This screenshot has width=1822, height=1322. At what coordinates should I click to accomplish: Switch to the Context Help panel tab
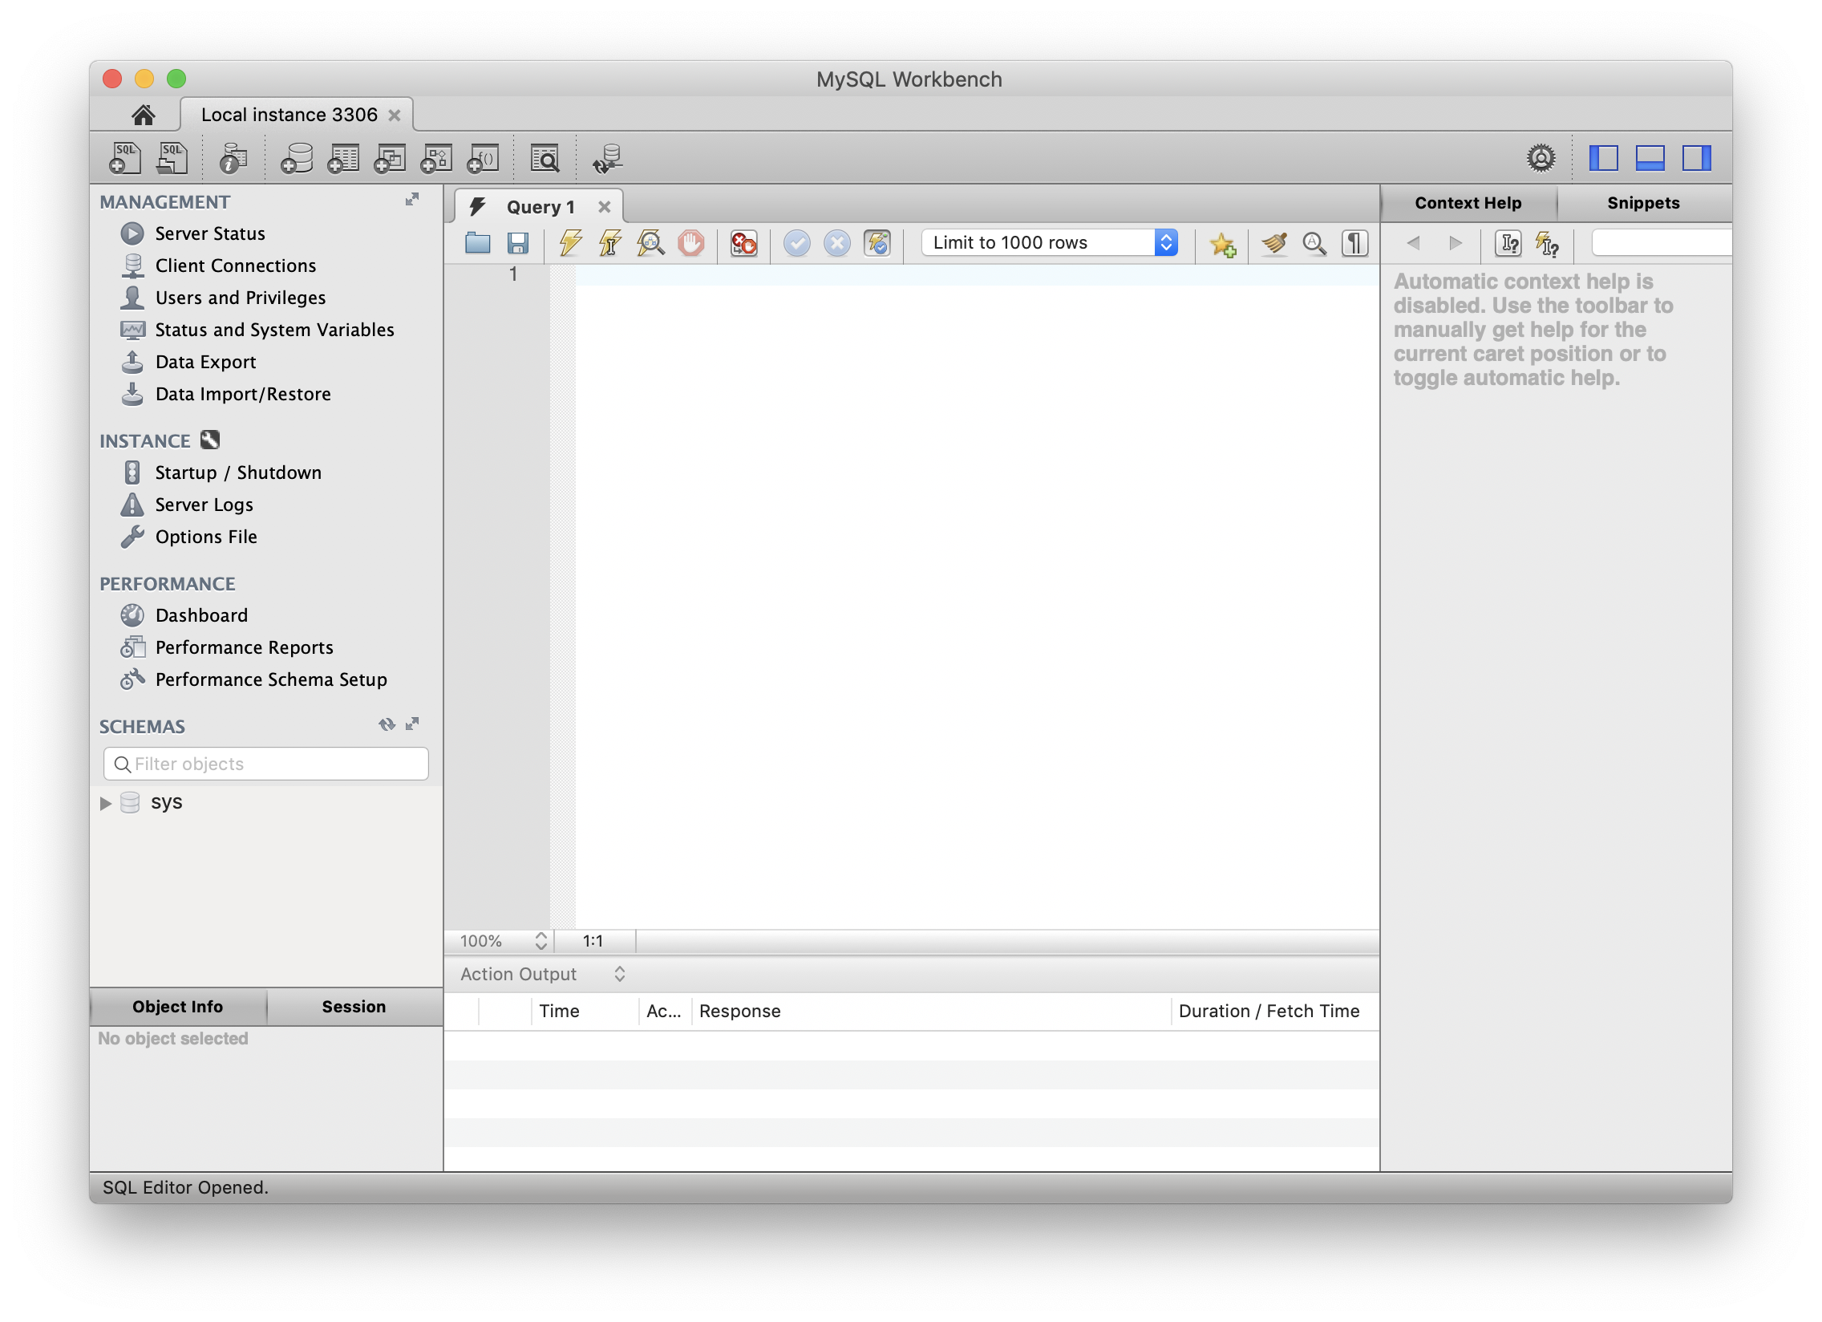1468,201
